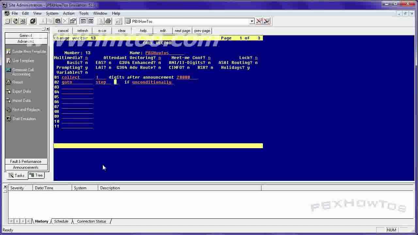Click the collect command in step 01

point(77,77)
